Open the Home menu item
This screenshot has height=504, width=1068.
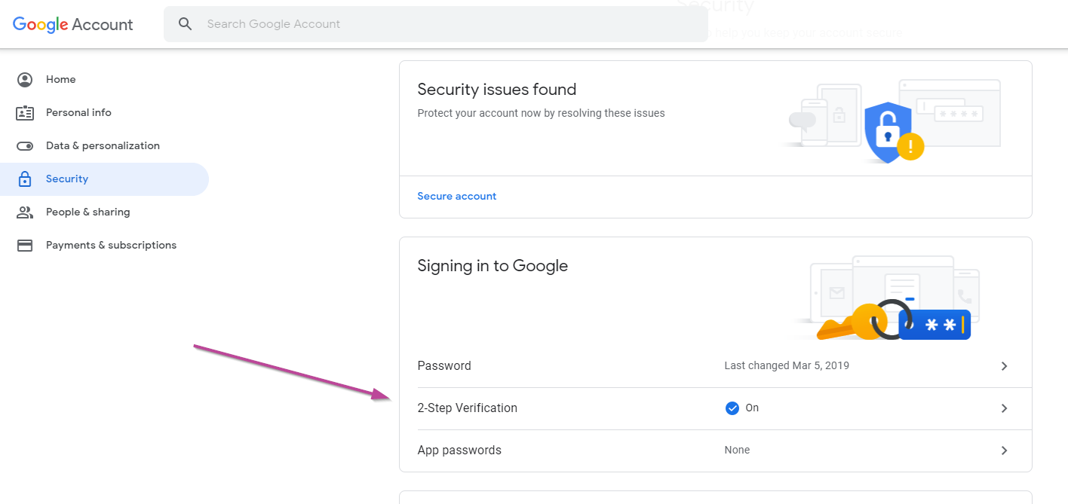61,80
